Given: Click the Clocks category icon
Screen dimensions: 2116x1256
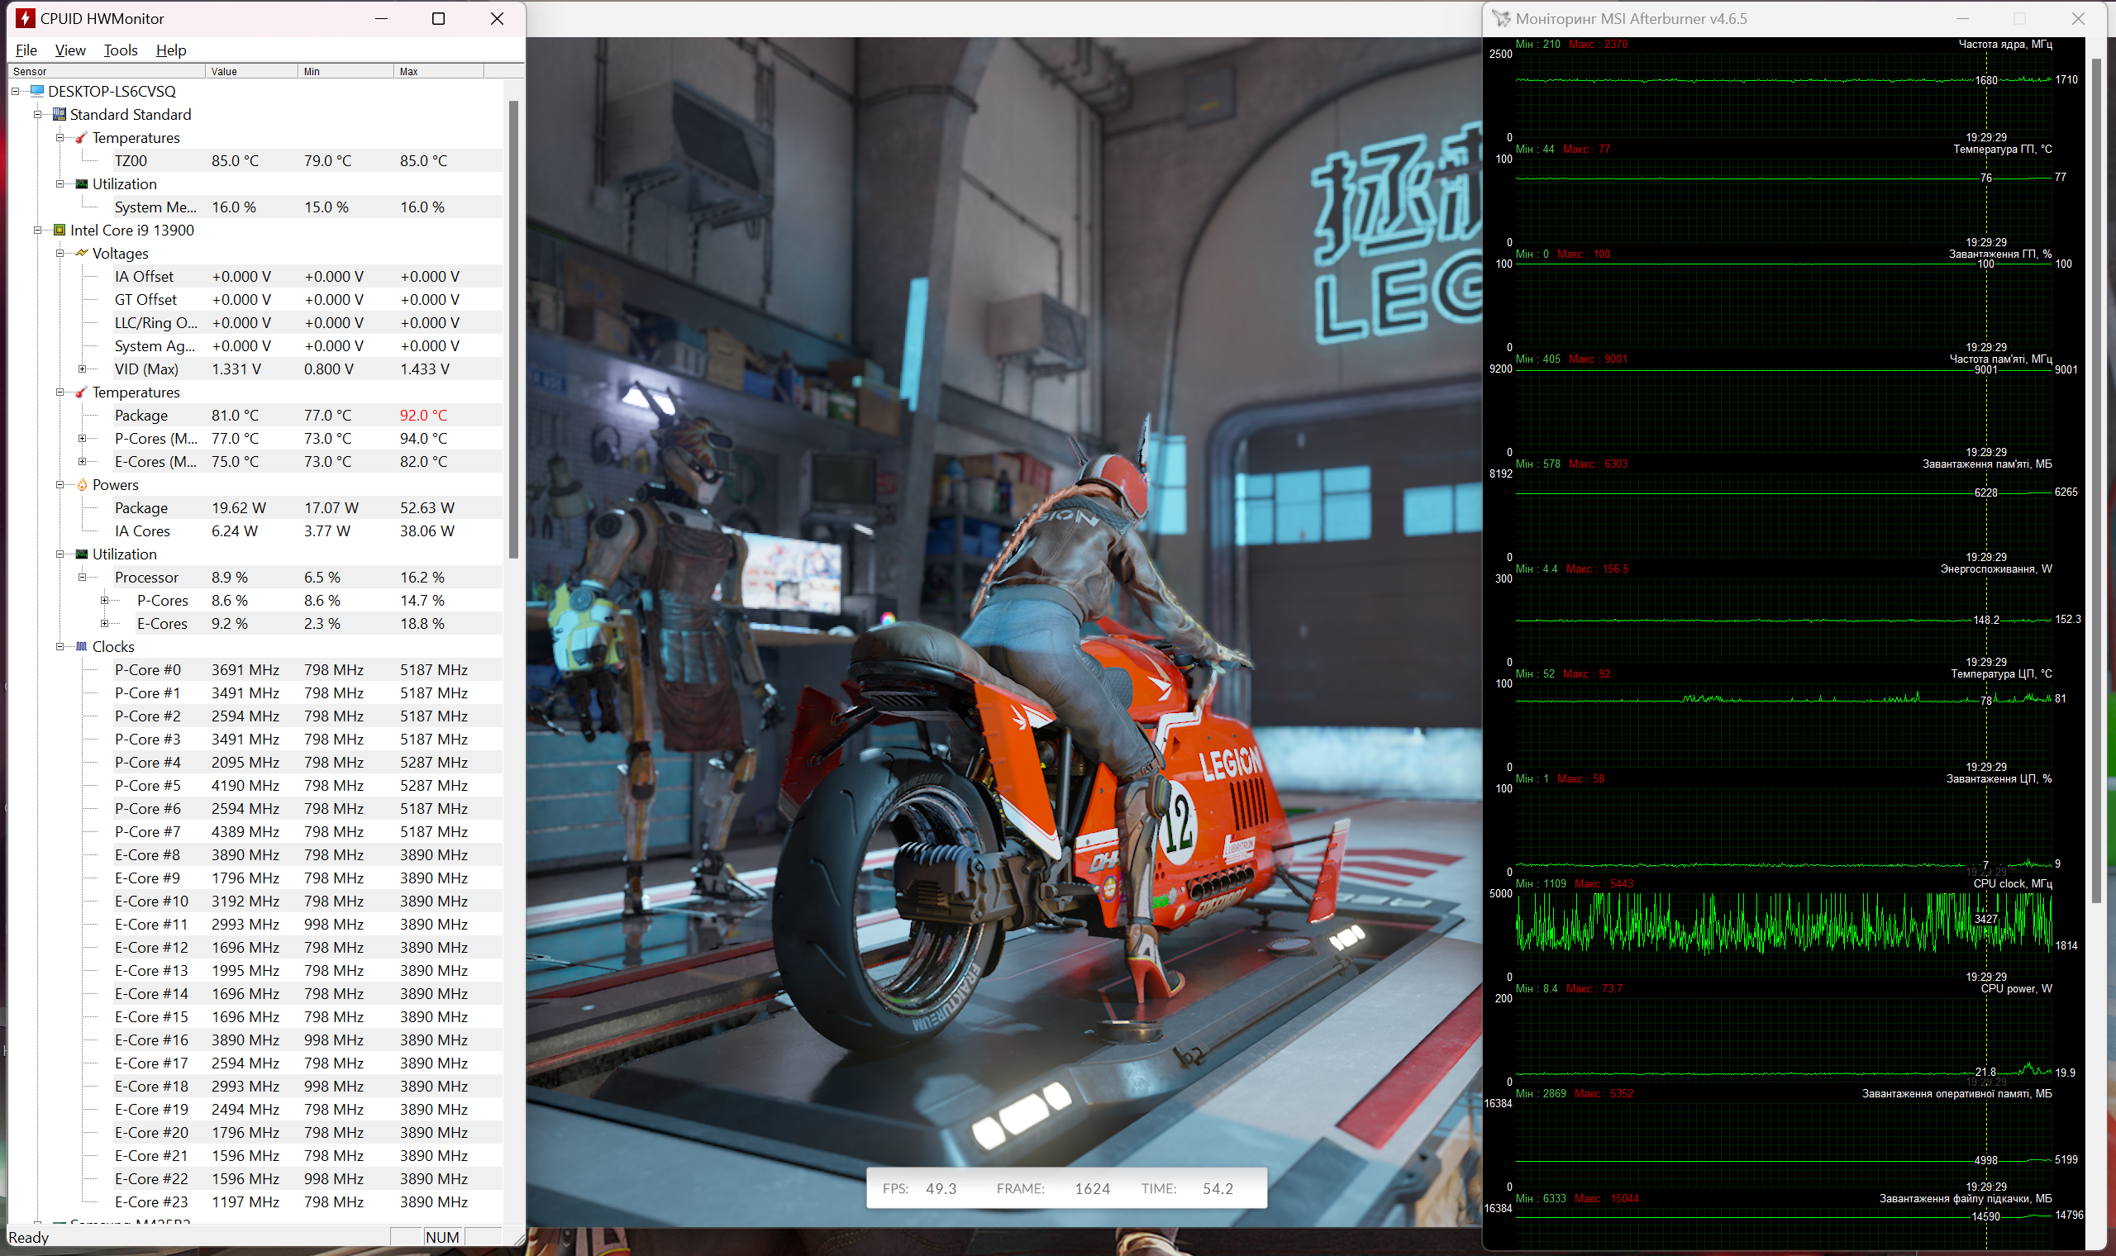Looking at the screenshot, I should tap(81, 647).
